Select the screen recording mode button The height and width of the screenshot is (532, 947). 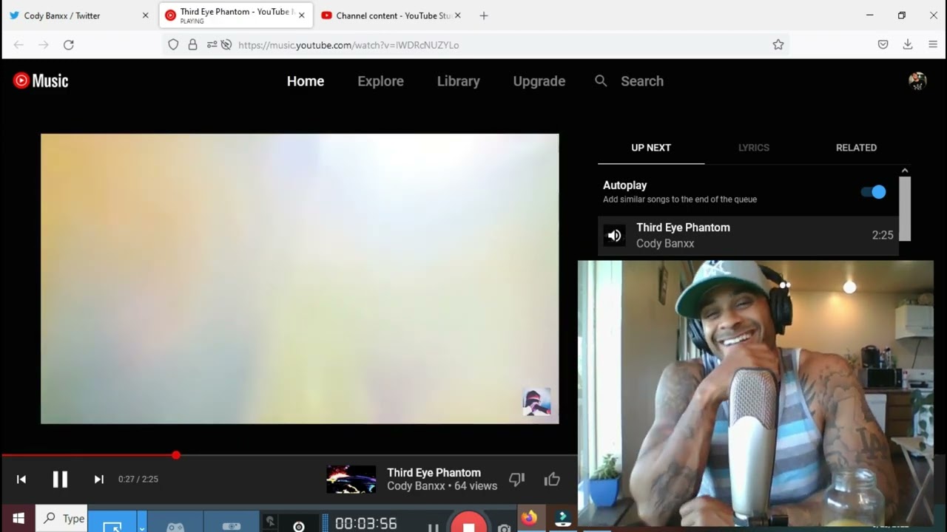112,522
